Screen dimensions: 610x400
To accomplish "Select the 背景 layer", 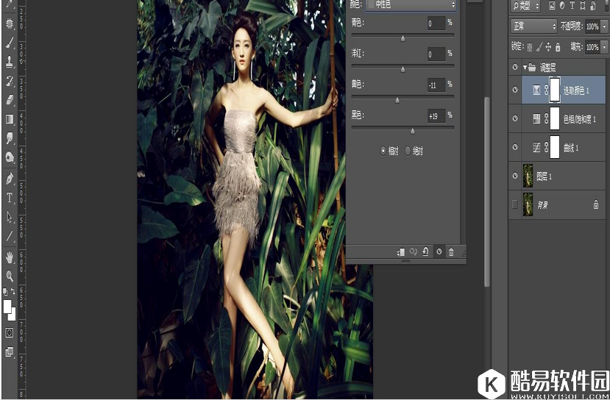I will pyautogui.click(x=564, y=204).
